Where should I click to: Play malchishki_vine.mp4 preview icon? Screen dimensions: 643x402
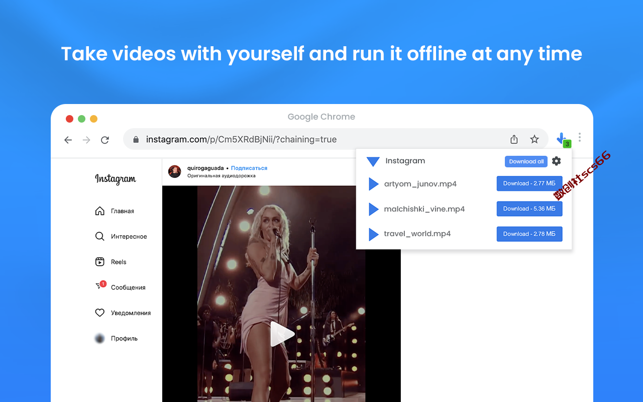[x=373, y=209]
